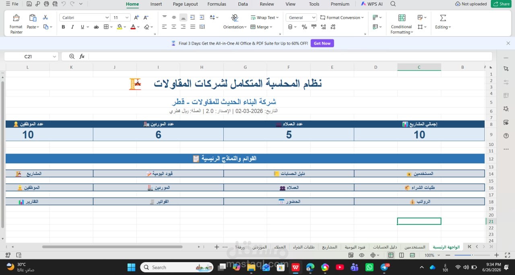This screenshot has width=515, height=275.
Task: Close the promotional banner
Action: click(508, 43)
